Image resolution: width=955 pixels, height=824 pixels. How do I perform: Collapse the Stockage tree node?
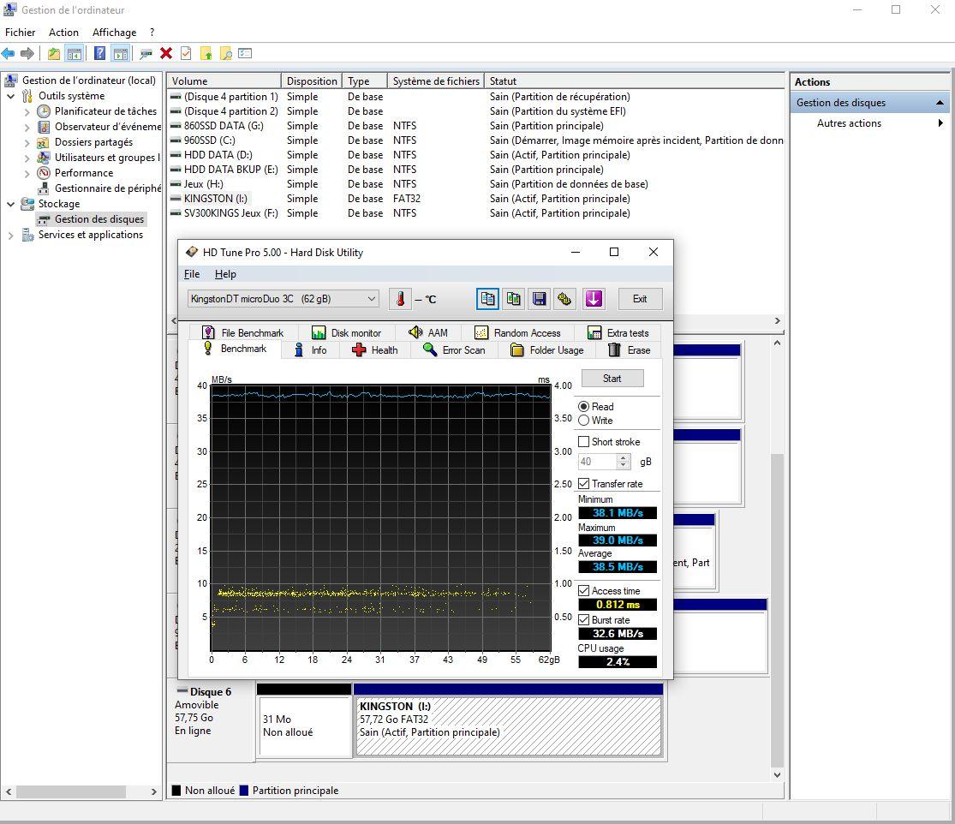(x=11, y=204)
